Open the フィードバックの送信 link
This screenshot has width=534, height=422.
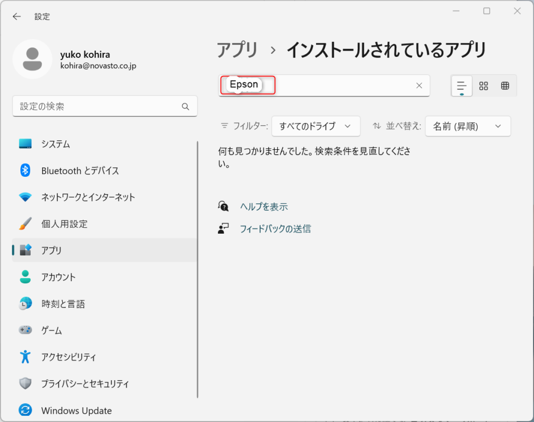[275, 228]
